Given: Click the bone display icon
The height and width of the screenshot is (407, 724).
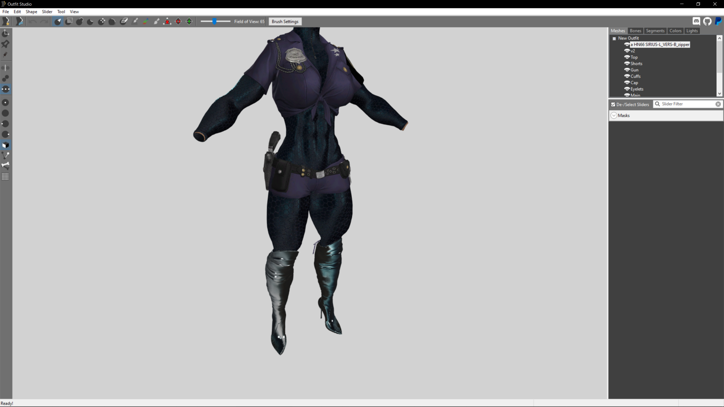Looking at the screenshot, I should [x=6, y=165].
